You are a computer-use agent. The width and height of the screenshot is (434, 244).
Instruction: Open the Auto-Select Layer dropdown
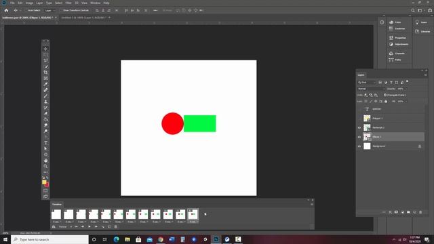pyautogui.click(x=50, y=11)
